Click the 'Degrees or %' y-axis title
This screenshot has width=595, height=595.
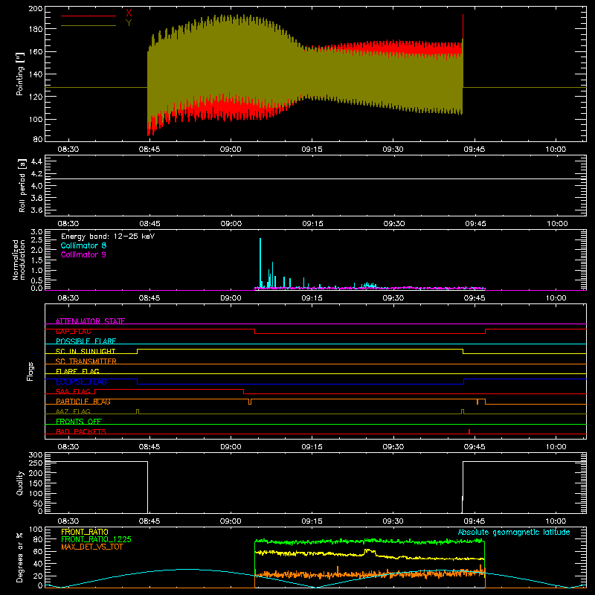[20, 557]
